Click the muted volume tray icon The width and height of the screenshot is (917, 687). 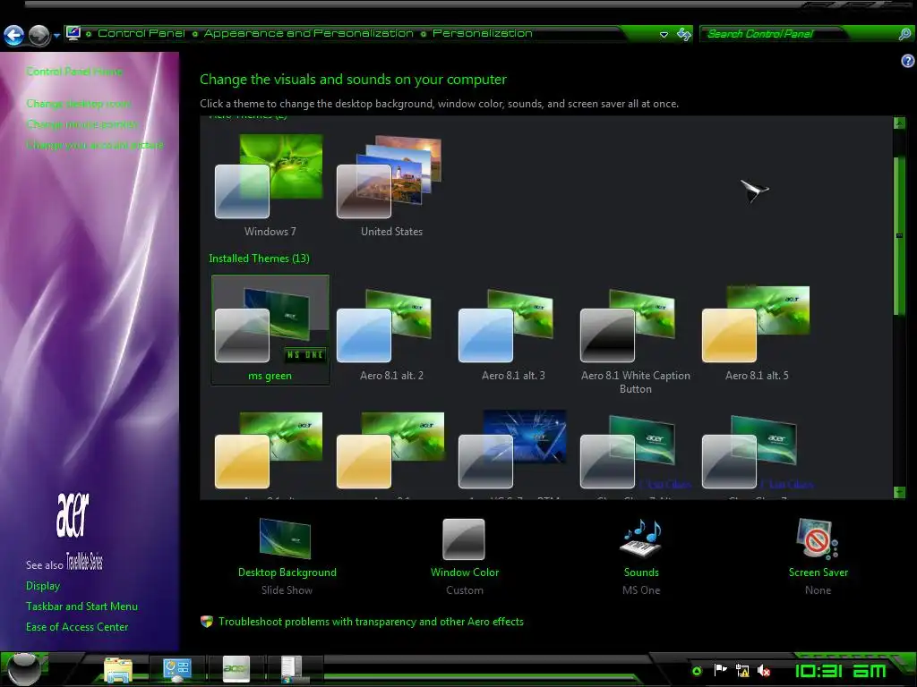point(764,671)
